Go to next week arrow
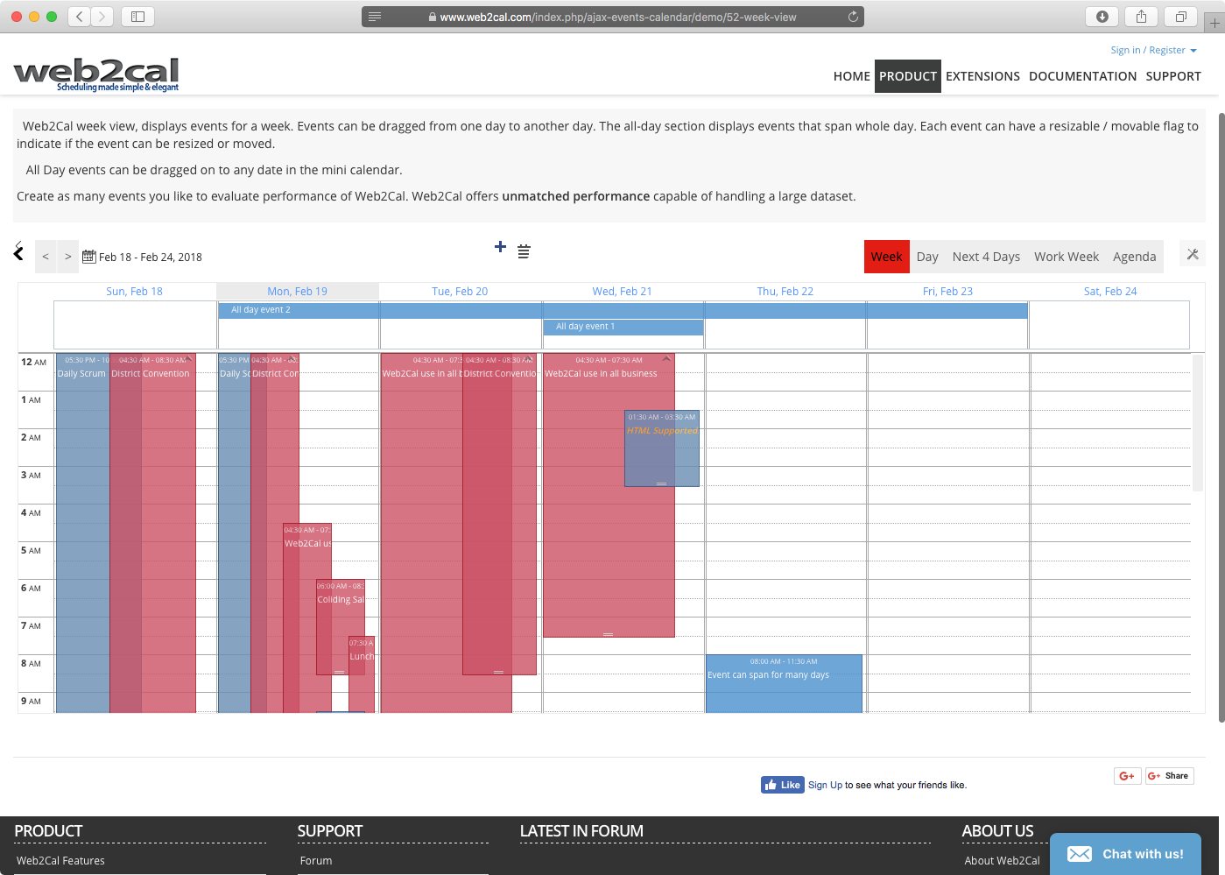The height and width of the screenshot is (875, 1225). click(x=68, y=257)
